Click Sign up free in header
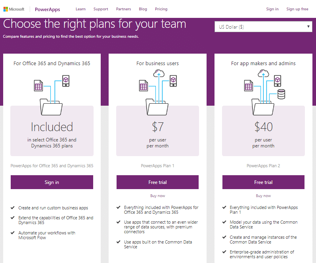This screenshot has width=316, height=263. coord(297,9)
